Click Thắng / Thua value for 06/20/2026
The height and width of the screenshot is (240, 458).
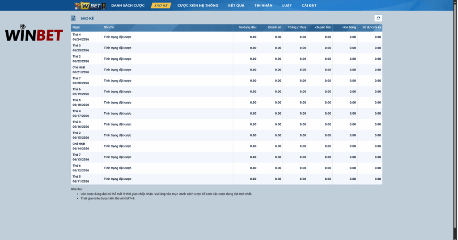(303, 81)
